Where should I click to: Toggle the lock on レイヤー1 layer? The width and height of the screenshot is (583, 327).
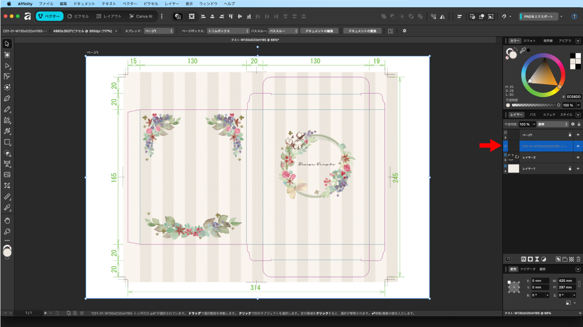point(570,169)
